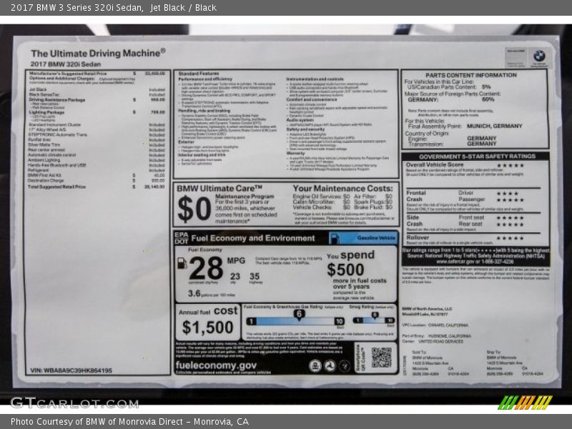Click the '$1,500' annual fuel cost
This screenshot has height=429, width=572.
(207, 327)
